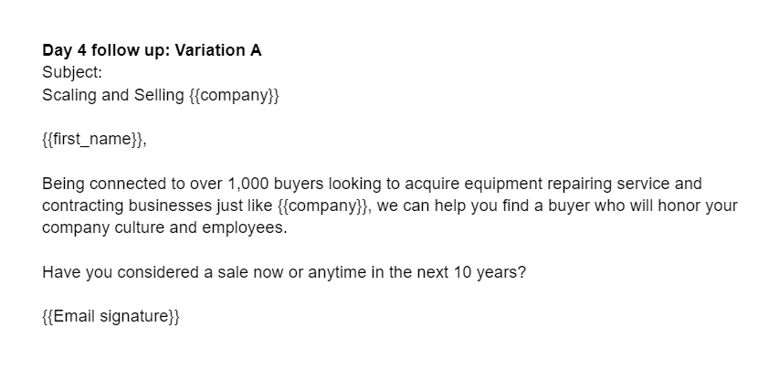Click the {{first_name}} greeting placeholder
The image size is (779, 370).
point(93,140)
